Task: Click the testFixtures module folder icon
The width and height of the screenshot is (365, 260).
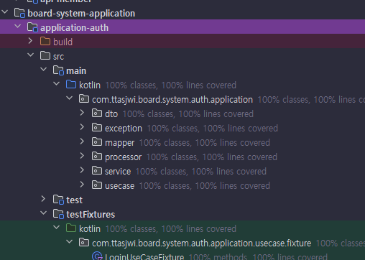Action: pos(58,214)
